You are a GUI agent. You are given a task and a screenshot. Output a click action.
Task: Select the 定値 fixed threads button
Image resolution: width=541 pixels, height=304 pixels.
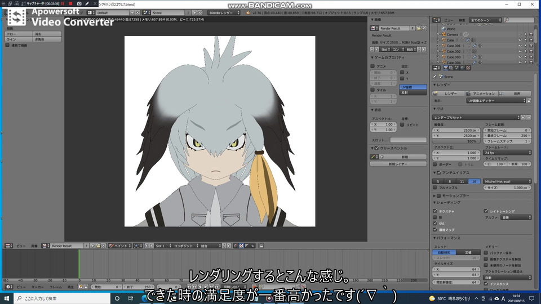[x=468, y=252]
